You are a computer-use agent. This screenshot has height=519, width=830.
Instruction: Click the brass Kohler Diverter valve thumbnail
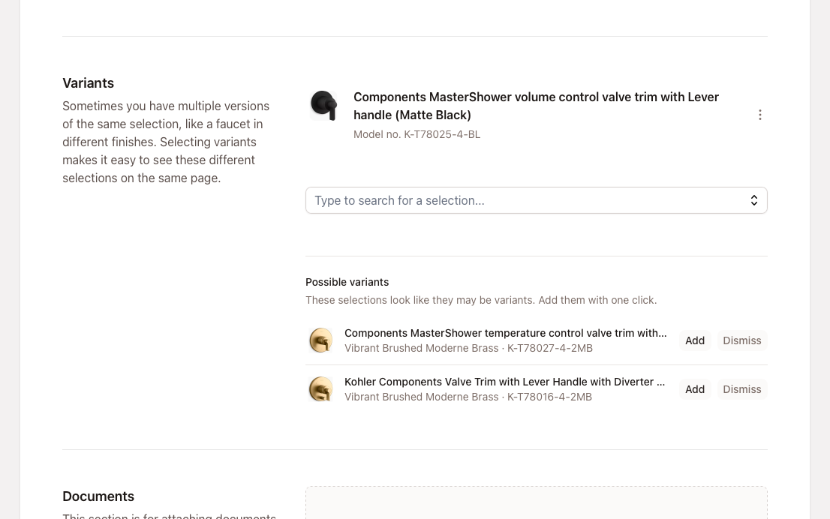320,388
